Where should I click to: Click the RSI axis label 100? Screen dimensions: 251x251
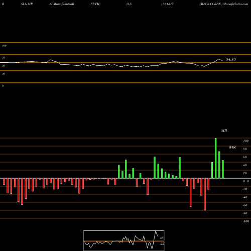[x=5, y=46]
